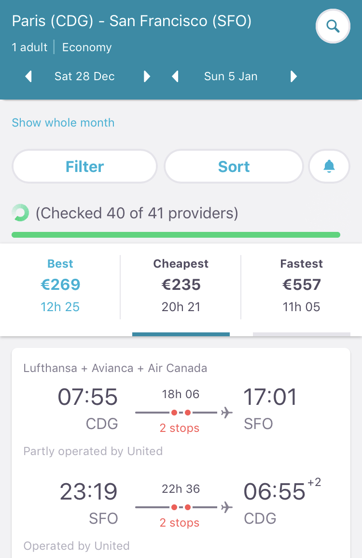Screen dimensions: 362x558
Task: Move return date earlier with left arrow
Action: coord(175,76)
